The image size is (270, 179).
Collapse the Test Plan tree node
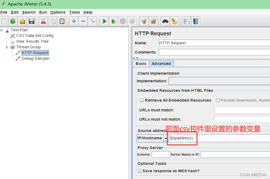tap(2, 30)
